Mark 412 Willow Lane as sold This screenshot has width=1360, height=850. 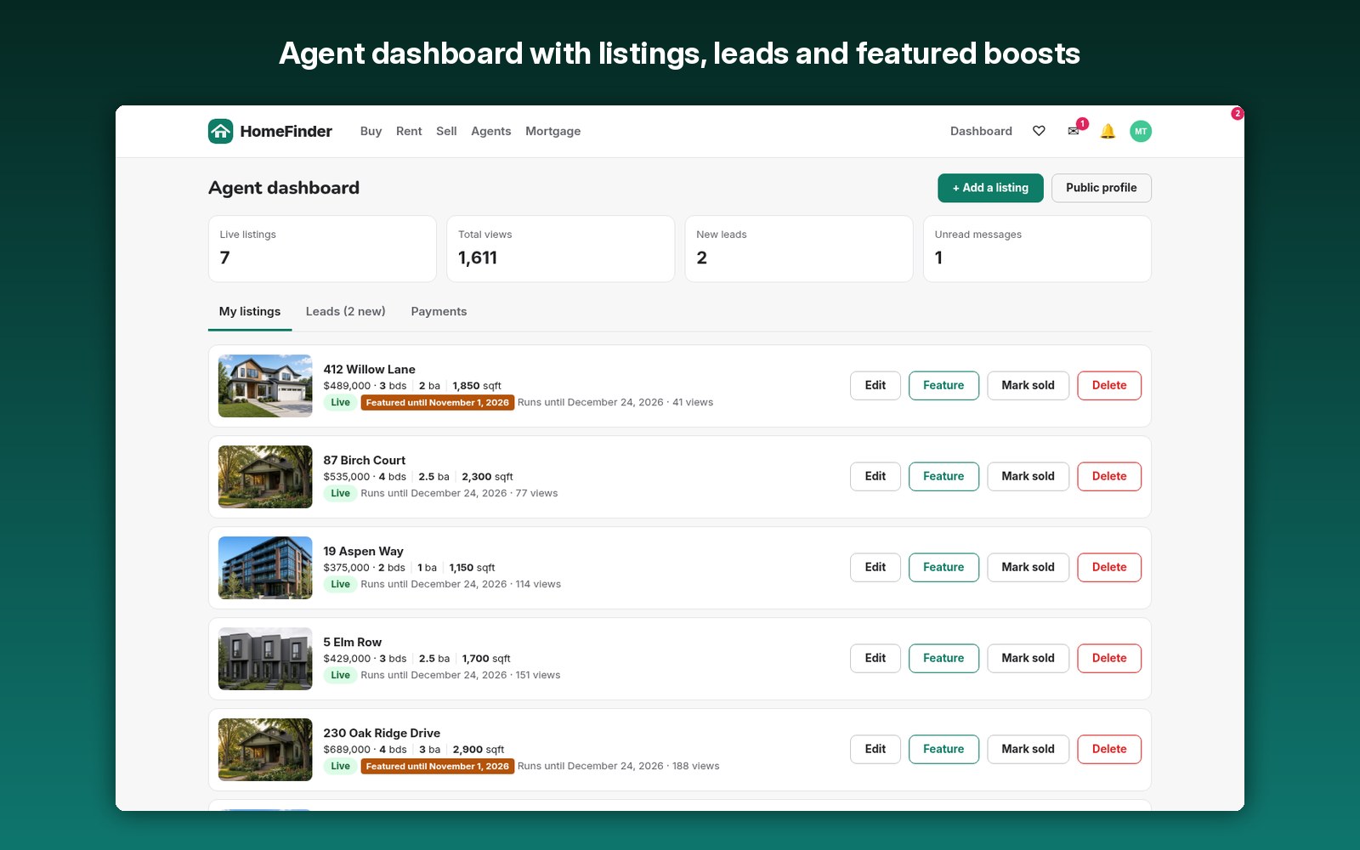tap(1028, 385)
